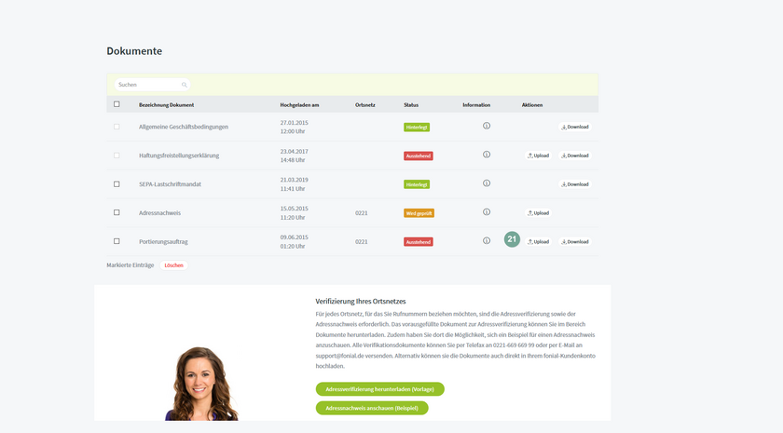Click upload date 15.05.2015
This screenshot has height=433, width=783.
[x=295, y=209]
